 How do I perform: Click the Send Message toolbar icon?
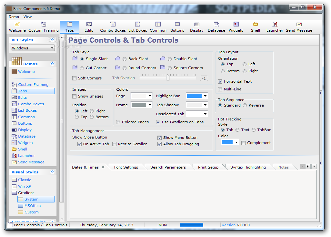click(299, 24)
